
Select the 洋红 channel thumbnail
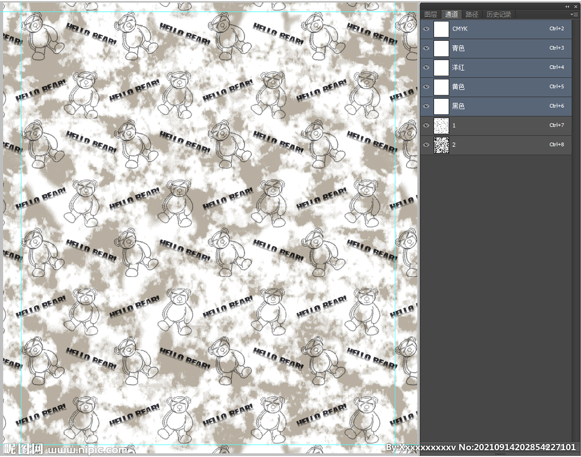(441, 67)
